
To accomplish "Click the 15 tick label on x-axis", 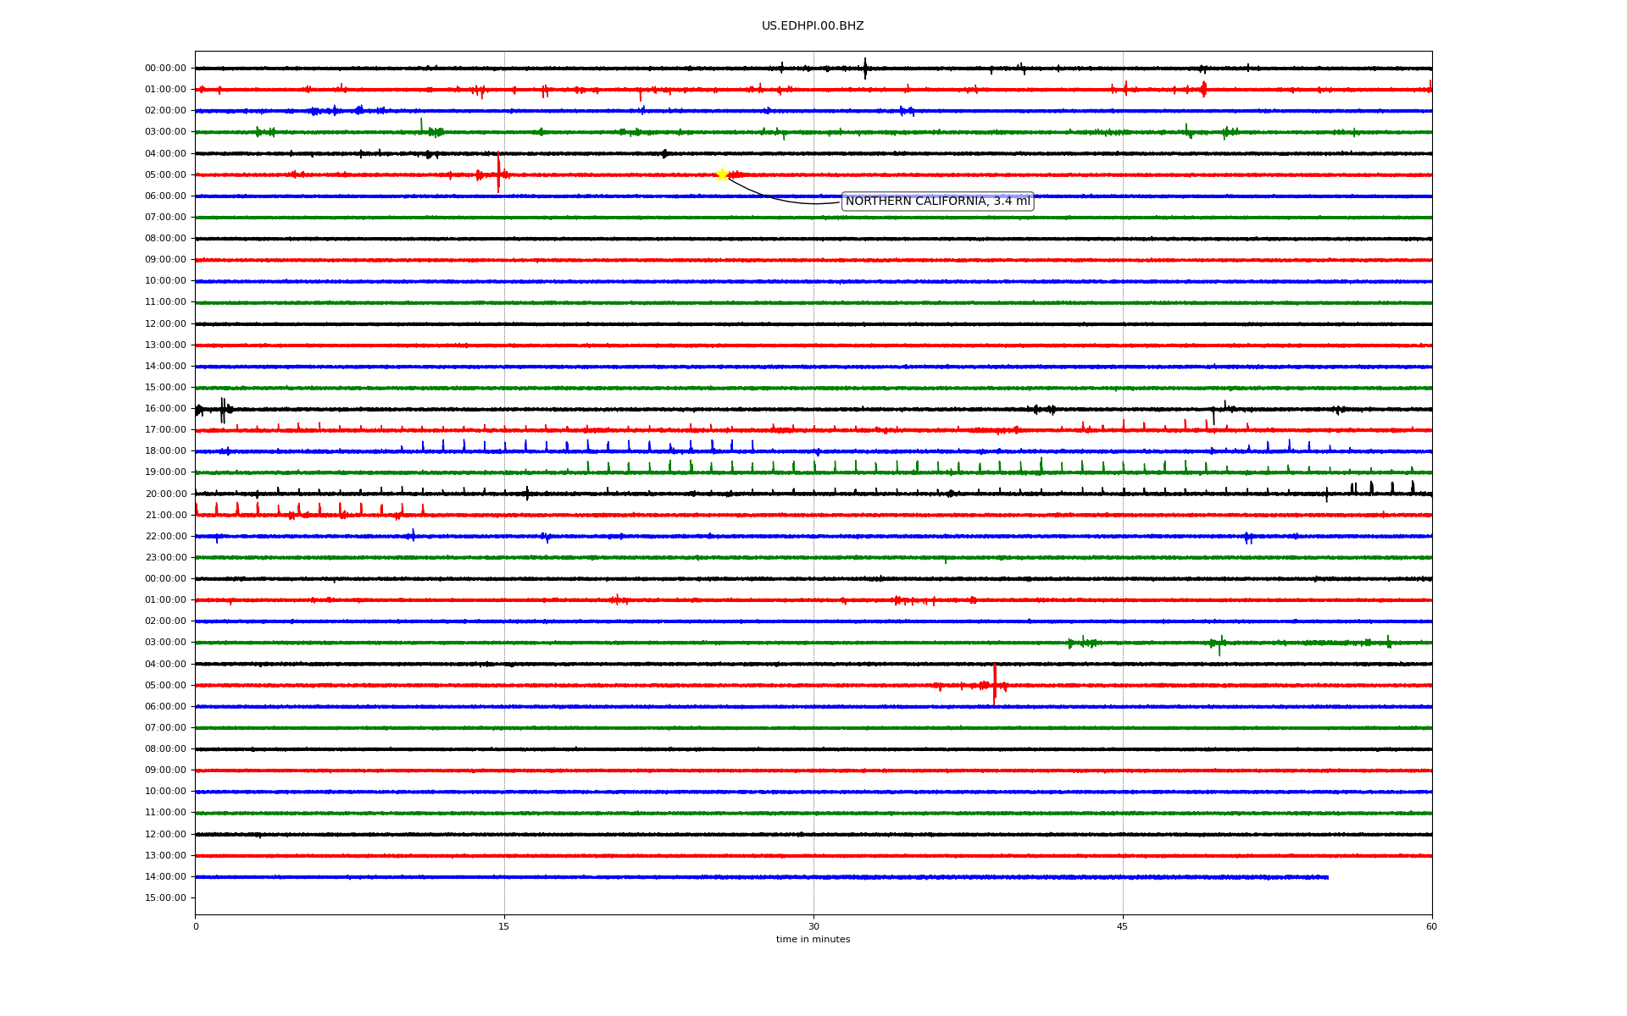I will (x=504, y=926).
